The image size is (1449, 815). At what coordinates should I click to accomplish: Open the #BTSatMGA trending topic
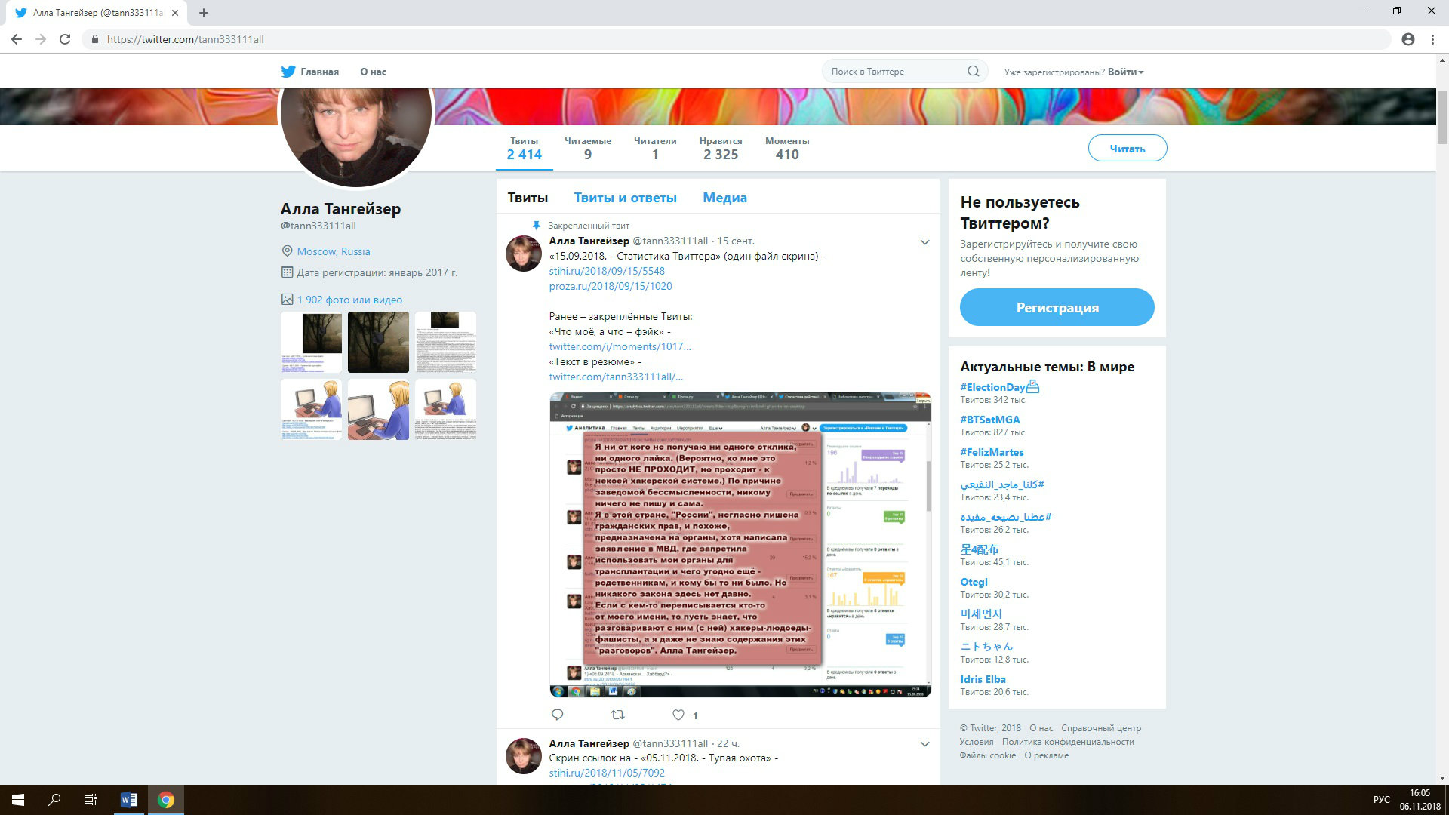pyautogui.click(x=989, y=420)
